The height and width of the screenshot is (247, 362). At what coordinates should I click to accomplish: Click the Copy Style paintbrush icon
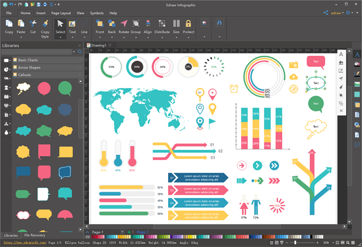(x=45, y=23)
